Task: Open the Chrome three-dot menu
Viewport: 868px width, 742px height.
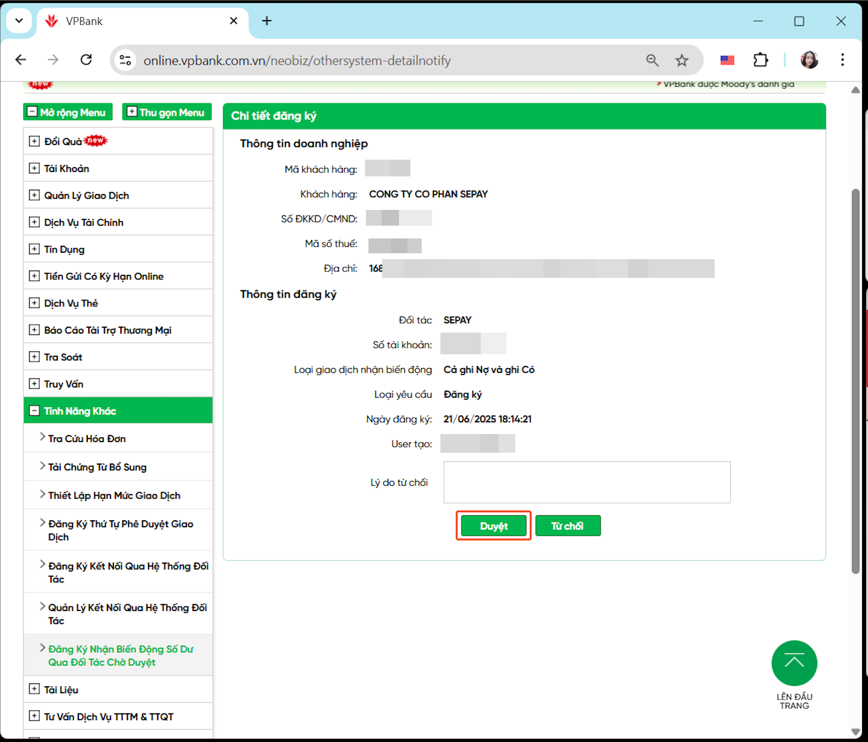Action: pyautogui.click(x=842, y=60)
